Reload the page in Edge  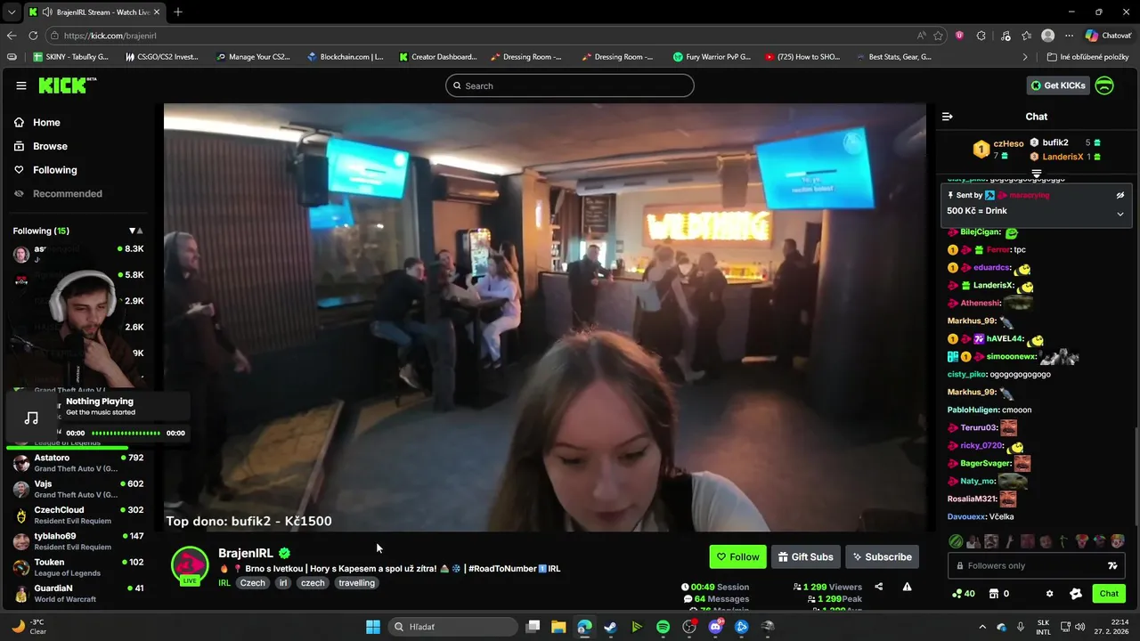pyautogui.click(x=33, y=36)
